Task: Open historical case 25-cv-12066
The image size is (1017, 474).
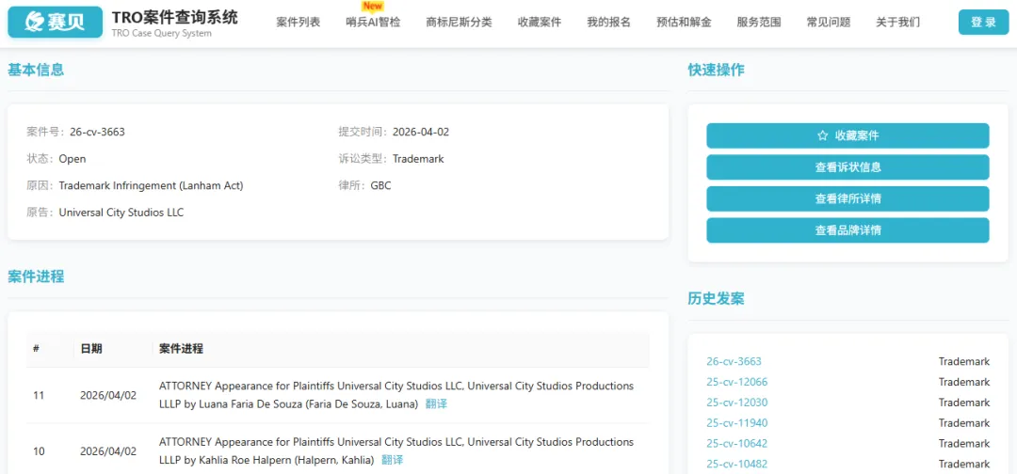Action: tap(736, 382)
